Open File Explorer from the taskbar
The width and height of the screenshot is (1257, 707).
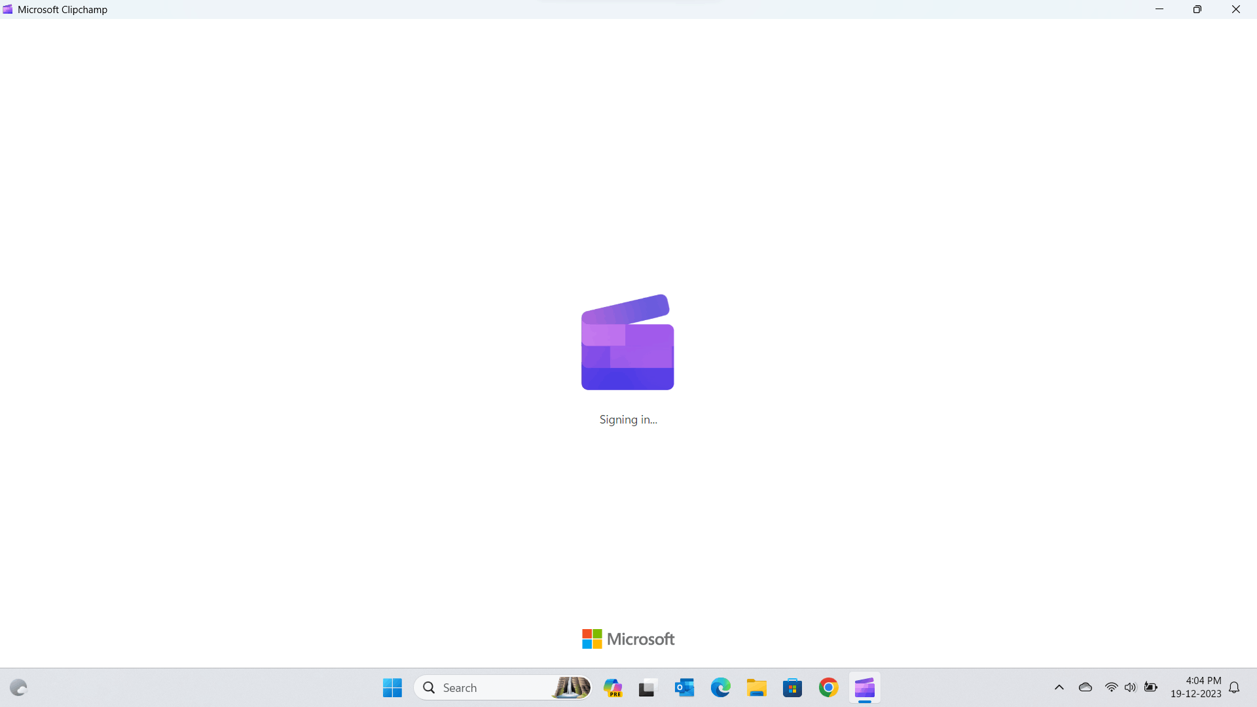click(756, 687)
